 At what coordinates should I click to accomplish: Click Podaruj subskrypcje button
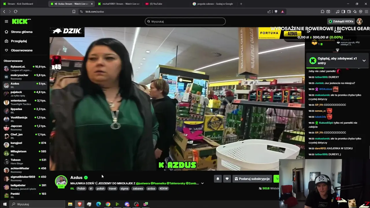tap(252, 179)
